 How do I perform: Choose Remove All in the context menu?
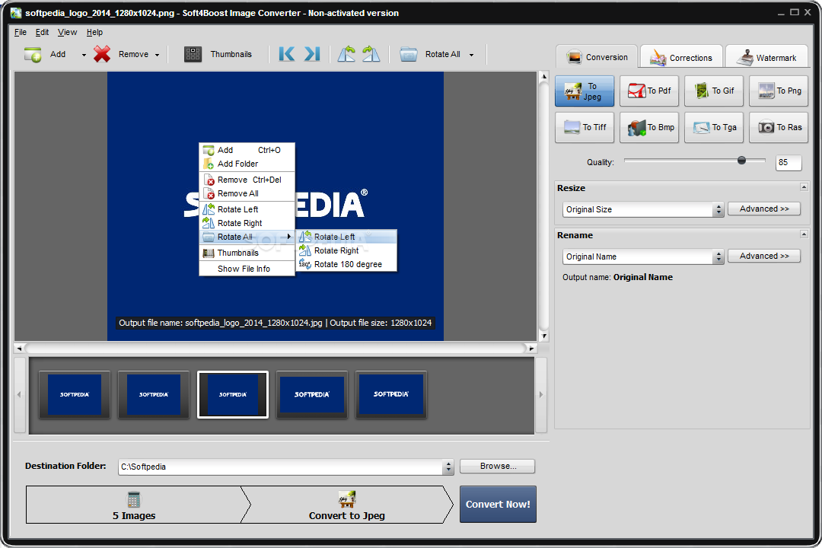coord(247,193)
